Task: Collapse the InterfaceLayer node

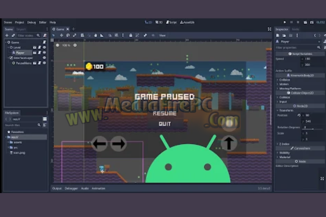Action: pyautogui.click(x=9, y=58)
